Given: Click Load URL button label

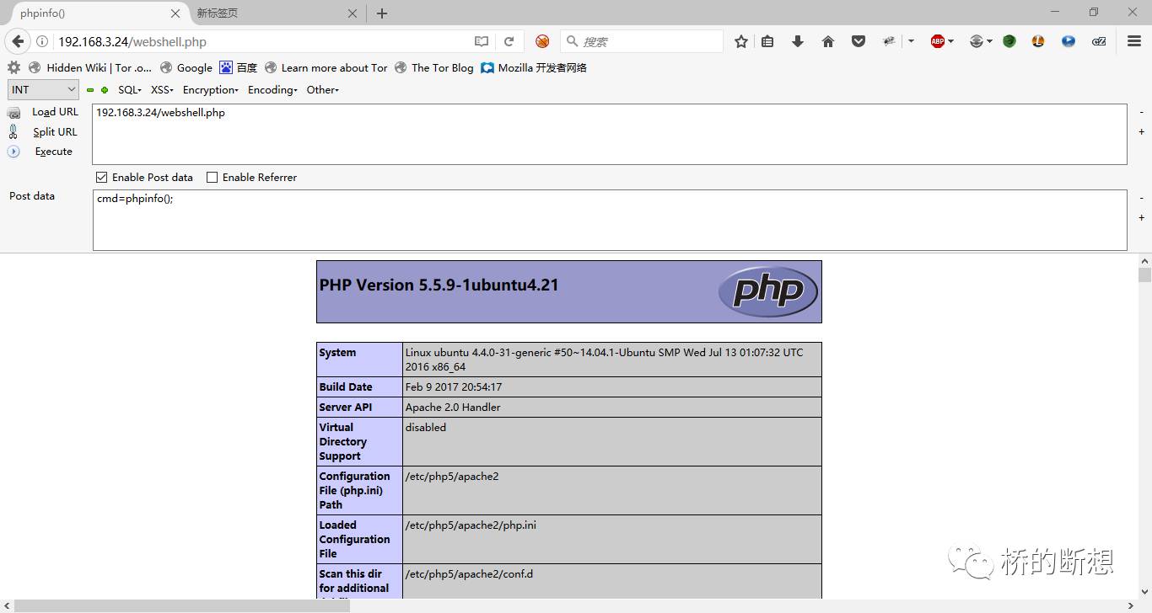Looking at the screenshot, I should pos(56,112).
